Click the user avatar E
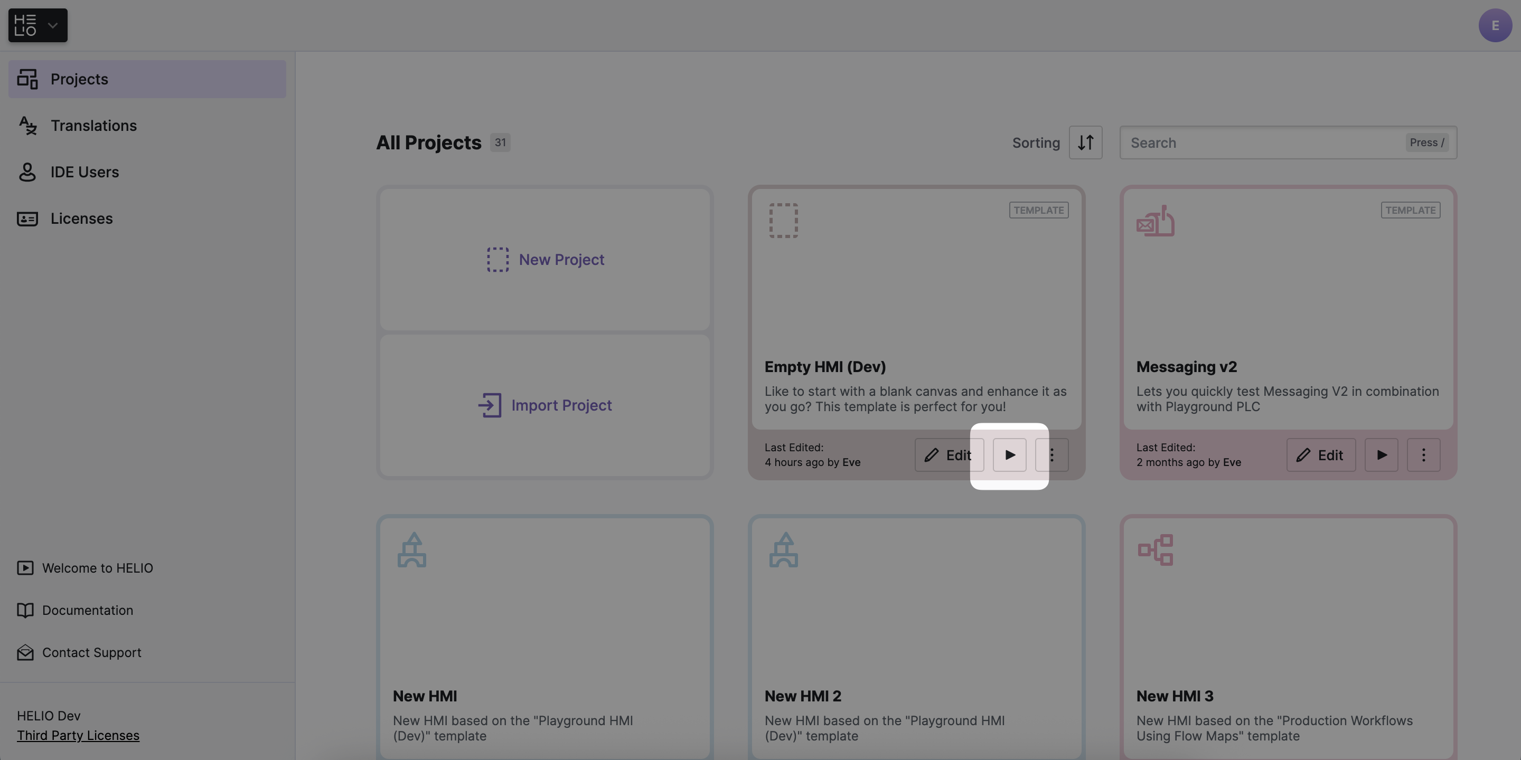Screen dimensions: 1521x760 1495,25
